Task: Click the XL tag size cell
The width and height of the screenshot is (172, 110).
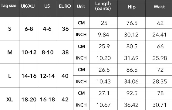Action: point(9,99)
